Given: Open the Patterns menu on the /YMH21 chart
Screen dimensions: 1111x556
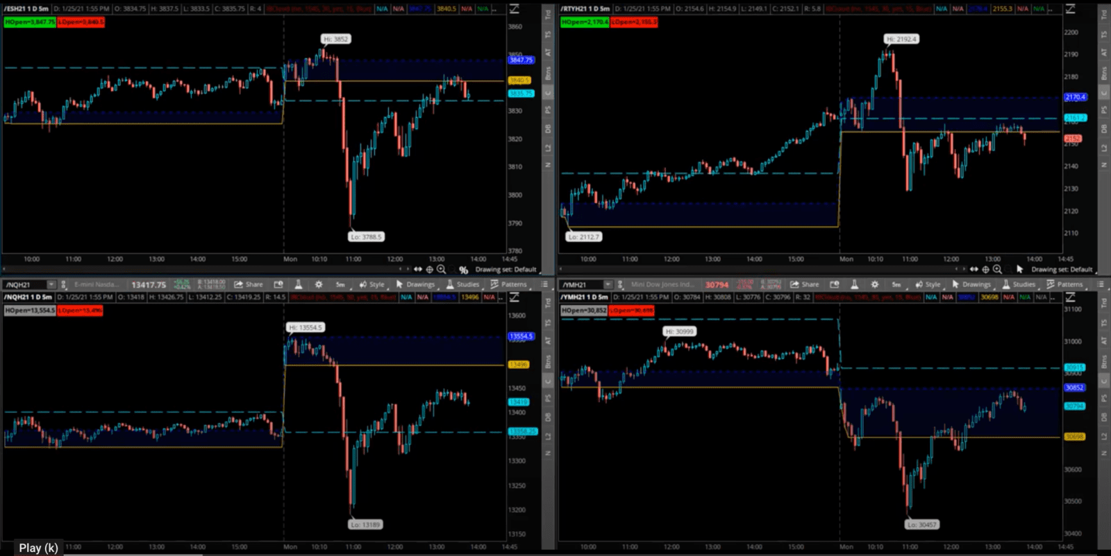Looking at the screenshot, I should [x=1064, y=284].
